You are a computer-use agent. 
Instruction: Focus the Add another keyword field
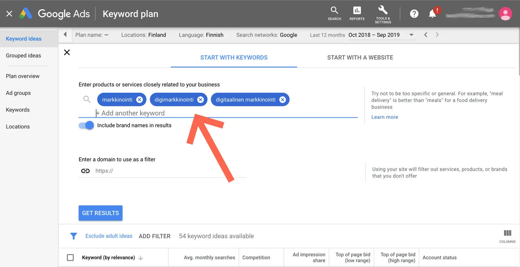(218, 113)
